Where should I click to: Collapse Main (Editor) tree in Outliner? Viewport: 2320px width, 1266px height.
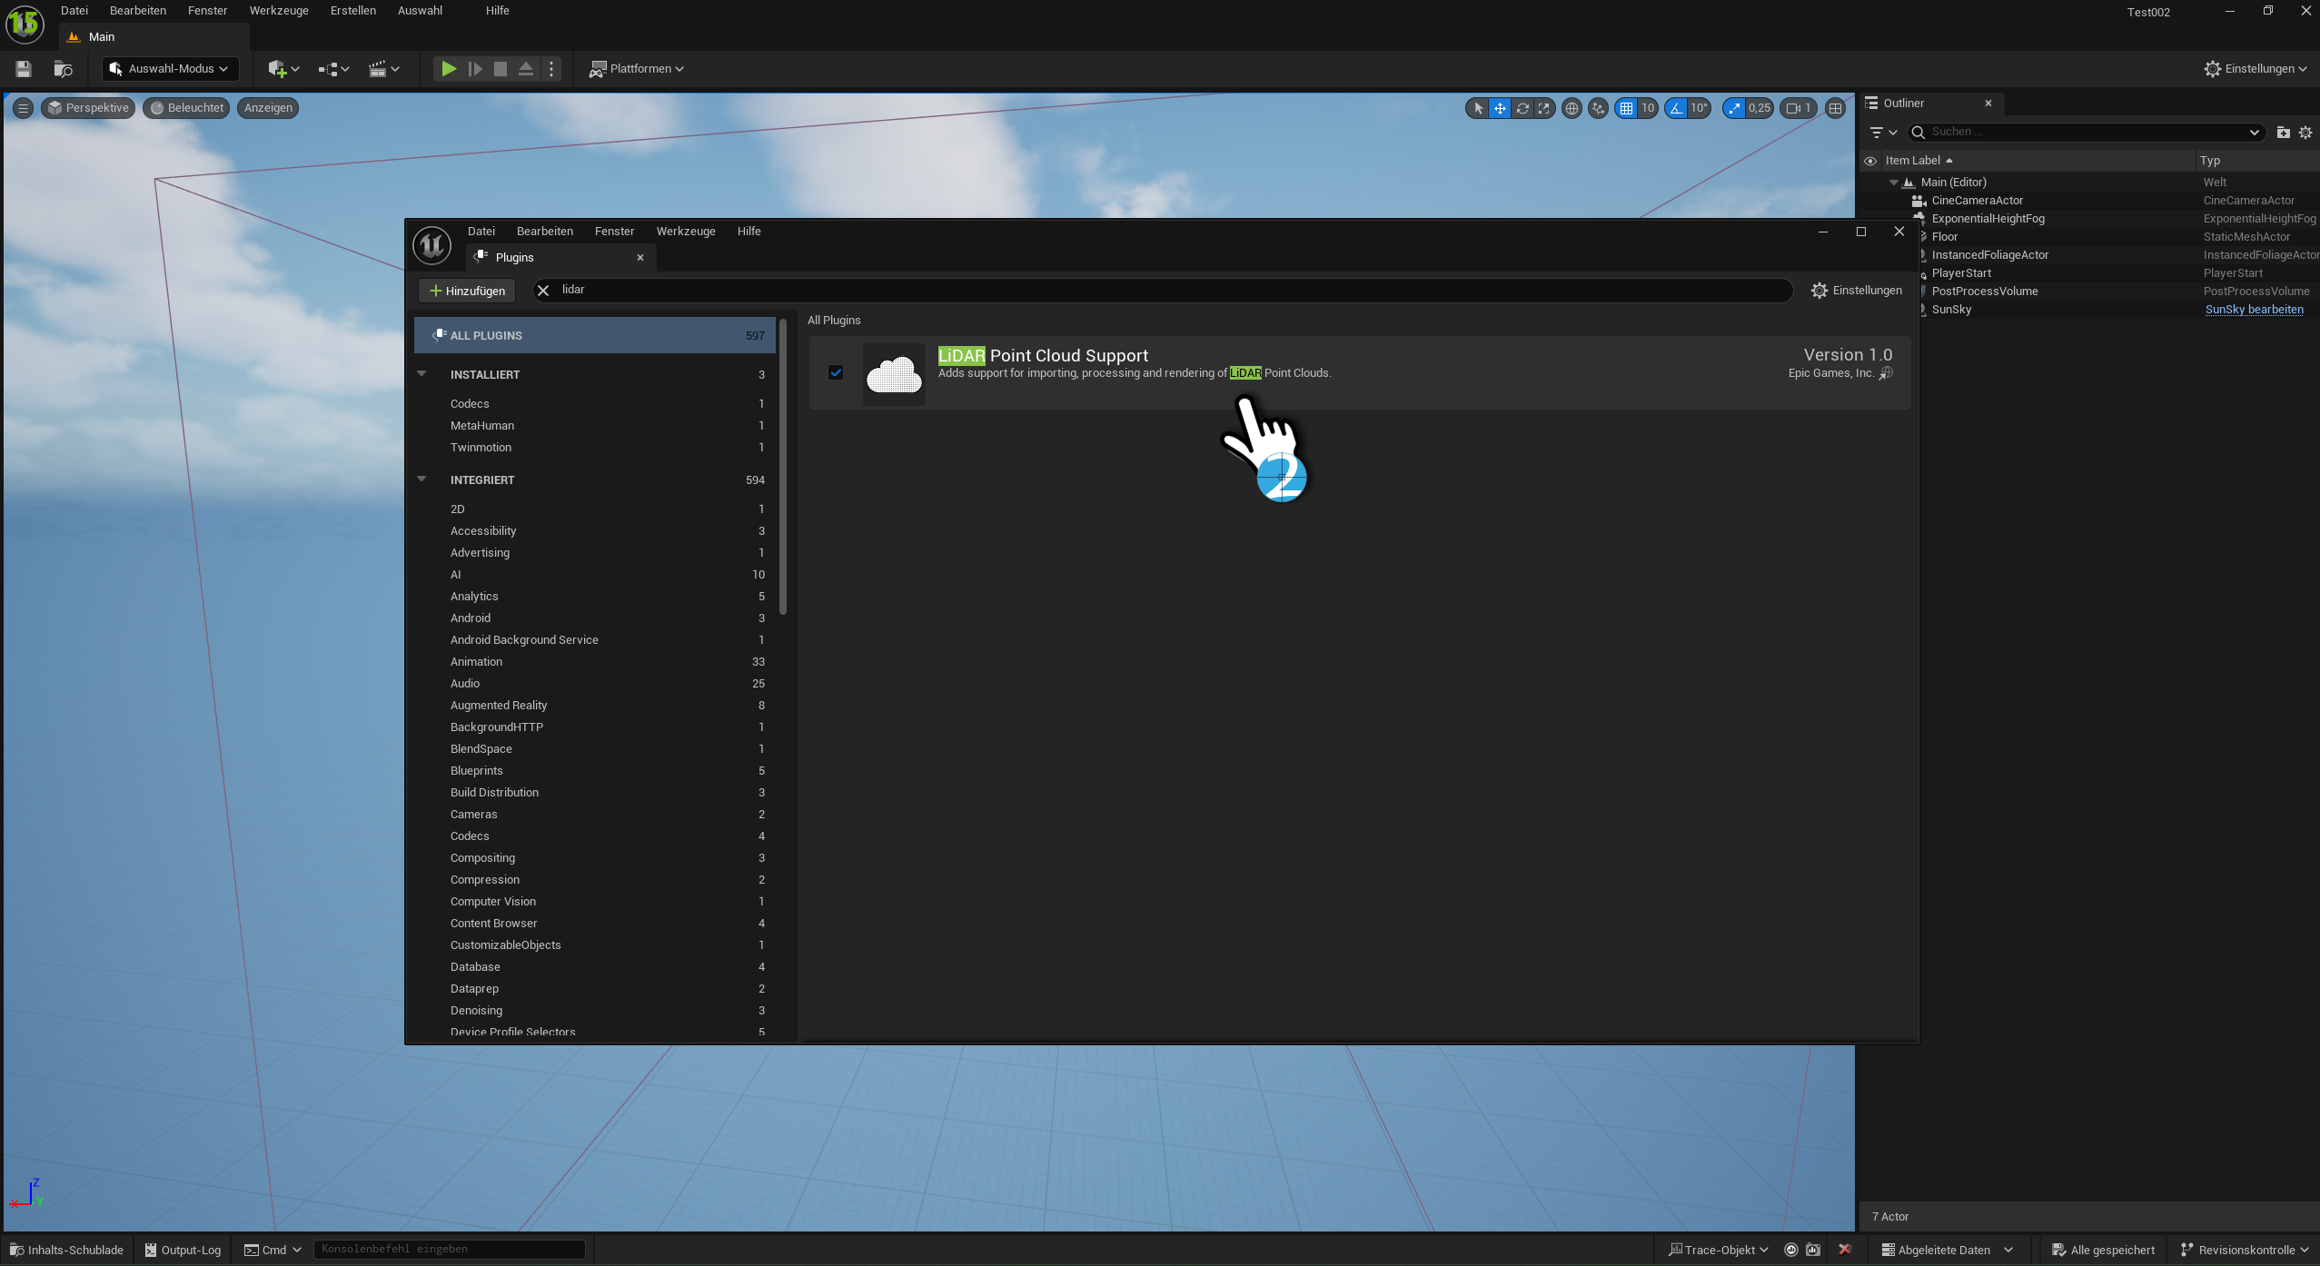(1894, 183)
